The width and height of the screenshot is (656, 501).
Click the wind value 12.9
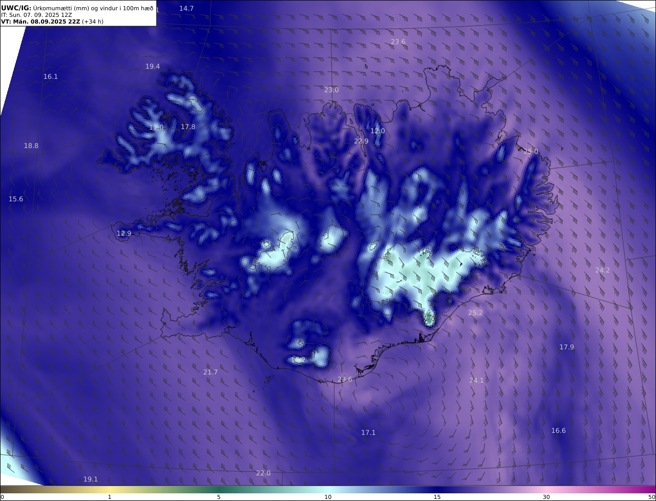click(x=124, y=234)
